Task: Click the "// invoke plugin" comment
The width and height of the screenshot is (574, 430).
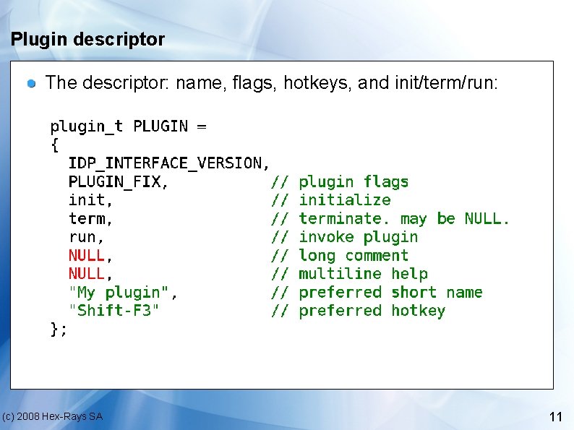Action: (345, 237)
